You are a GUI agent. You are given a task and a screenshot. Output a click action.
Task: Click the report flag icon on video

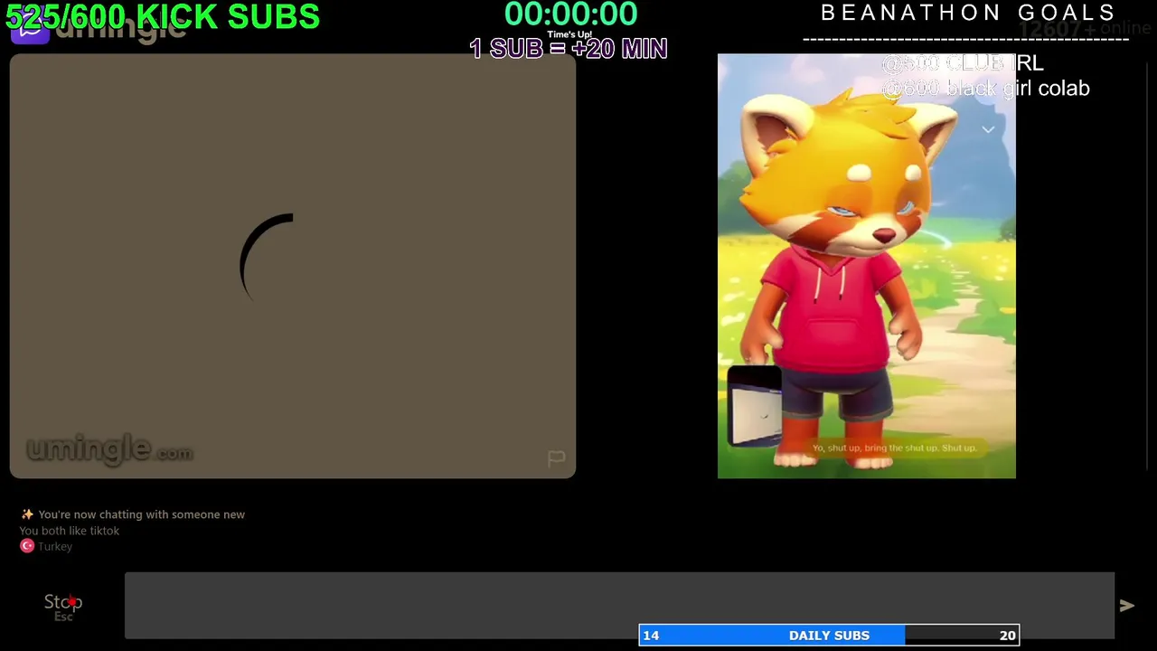click(x=556, y=458)
